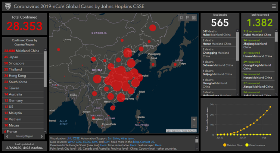Open the Esri Living Atlas team link
The width and height of the screenshot is (280, 153).
pos(121,138)
